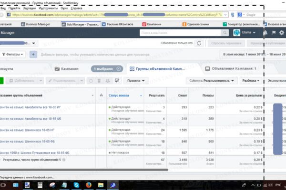
Task: Open the Справка menu
Action: [76, 8]
